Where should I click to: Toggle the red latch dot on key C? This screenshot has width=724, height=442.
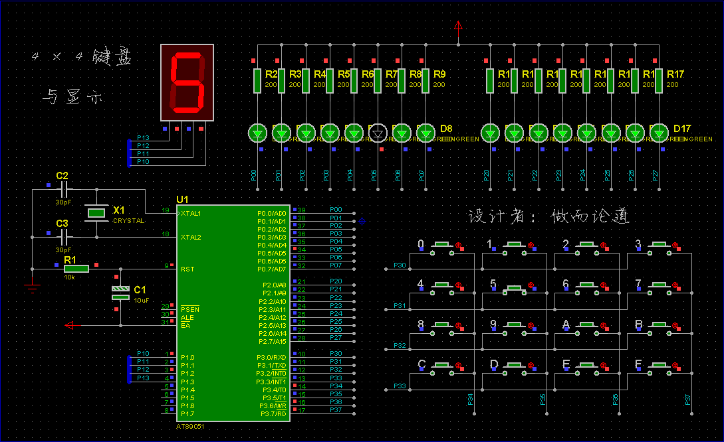click(x=459, y=366)
